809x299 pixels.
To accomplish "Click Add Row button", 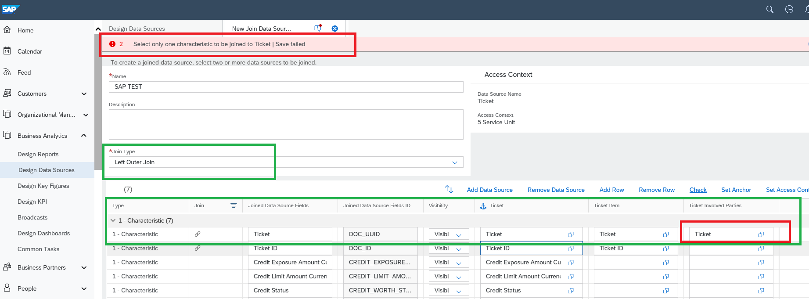I will [x=612, y=190].
